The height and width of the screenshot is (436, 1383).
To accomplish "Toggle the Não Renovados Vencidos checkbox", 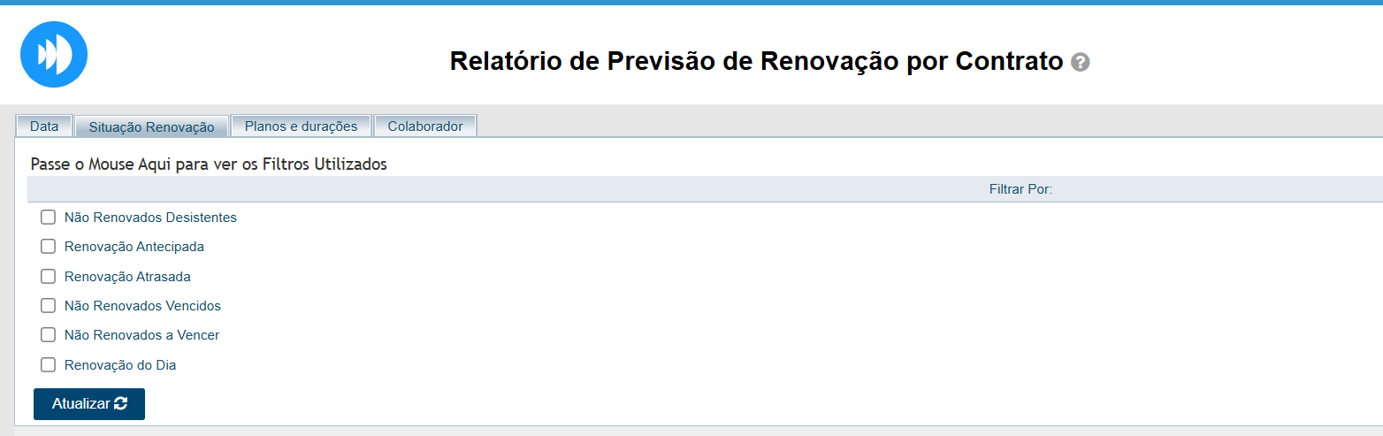I will point(49,306).
